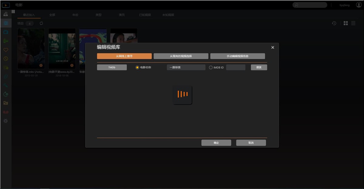Open the playlist-with-gear sidebar icon

[6, 67]
